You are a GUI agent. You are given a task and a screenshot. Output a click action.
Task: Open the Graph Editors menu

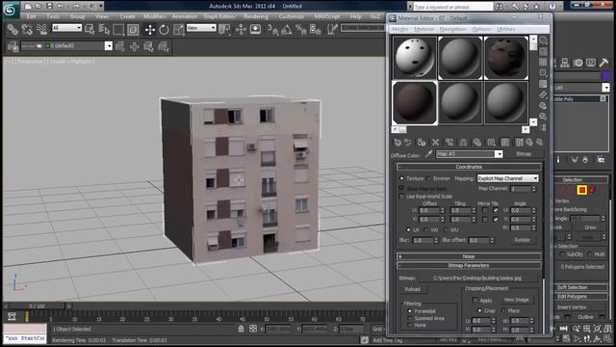click(x=219, y=17)
